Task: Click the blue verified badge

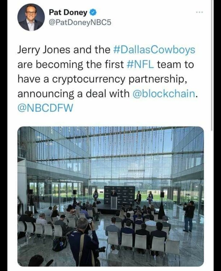Action: point(93,13)
